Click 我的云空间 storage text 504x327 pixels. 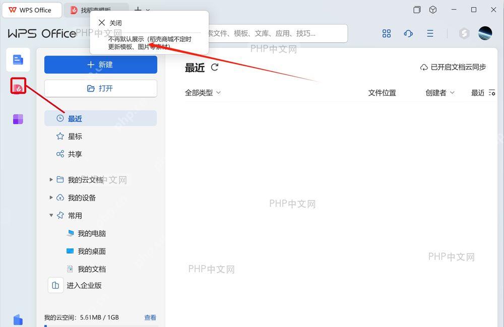pyautogui.click(x=81, y=317)
